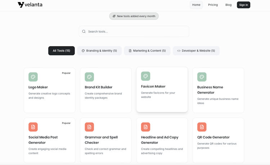Click the Sign In button
Viewport: 270px width, 165px height.
coord(243,5)
